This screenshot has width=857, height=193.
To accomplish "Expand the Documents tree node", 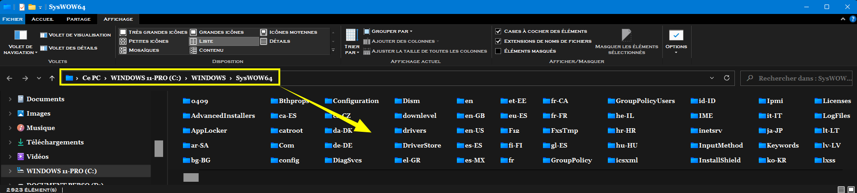I will [x=10, y=99].
